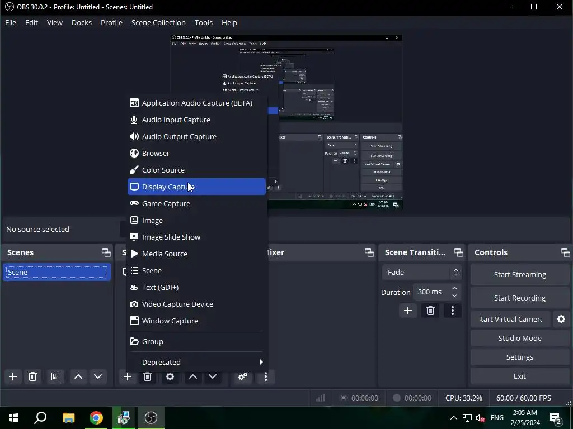The image size is (573, 429).
Task: Click the remove source trash icon
Action: tap(147, 376)
